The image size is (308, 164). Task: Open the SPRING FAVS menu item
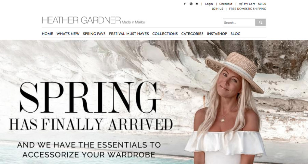[94, 34]
